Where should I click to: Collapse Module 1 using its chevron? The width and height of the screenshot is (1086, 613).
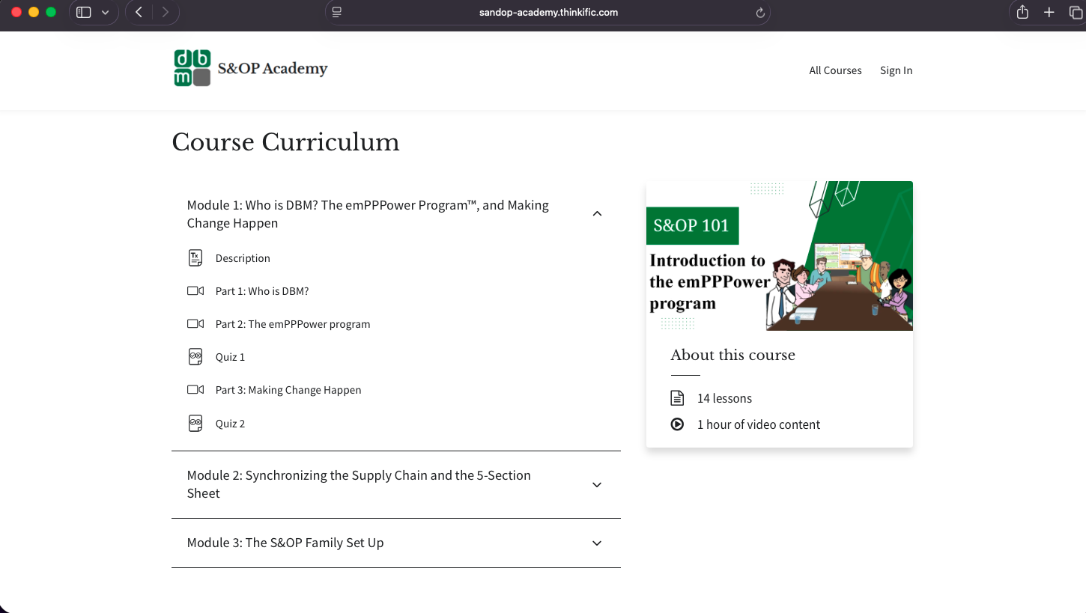[597, 213]
